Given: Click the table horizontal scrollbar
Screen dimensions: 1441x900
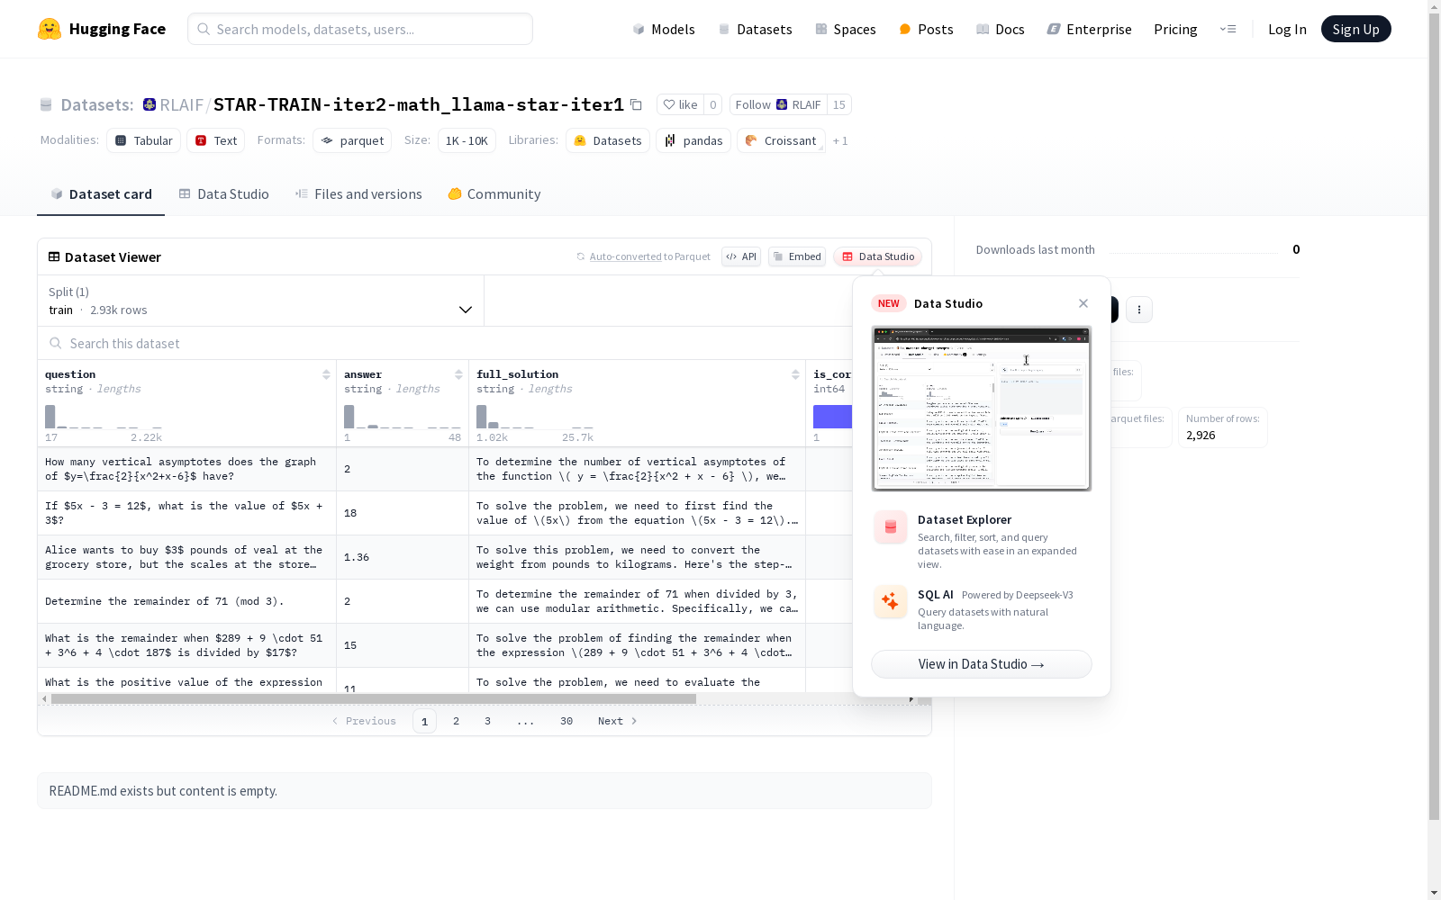Looking at the screenshot, I should (374, 698).
